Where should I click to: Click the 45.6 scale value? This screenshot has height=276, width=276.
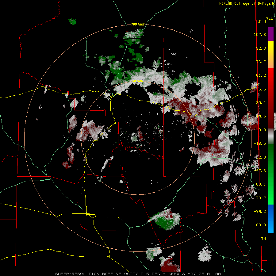point(261,89)
